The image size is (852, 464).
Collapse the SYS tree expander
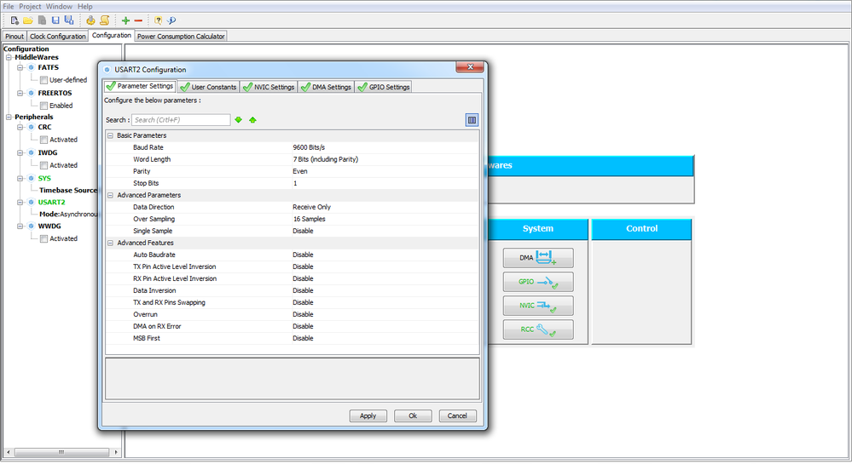(20, 178)
